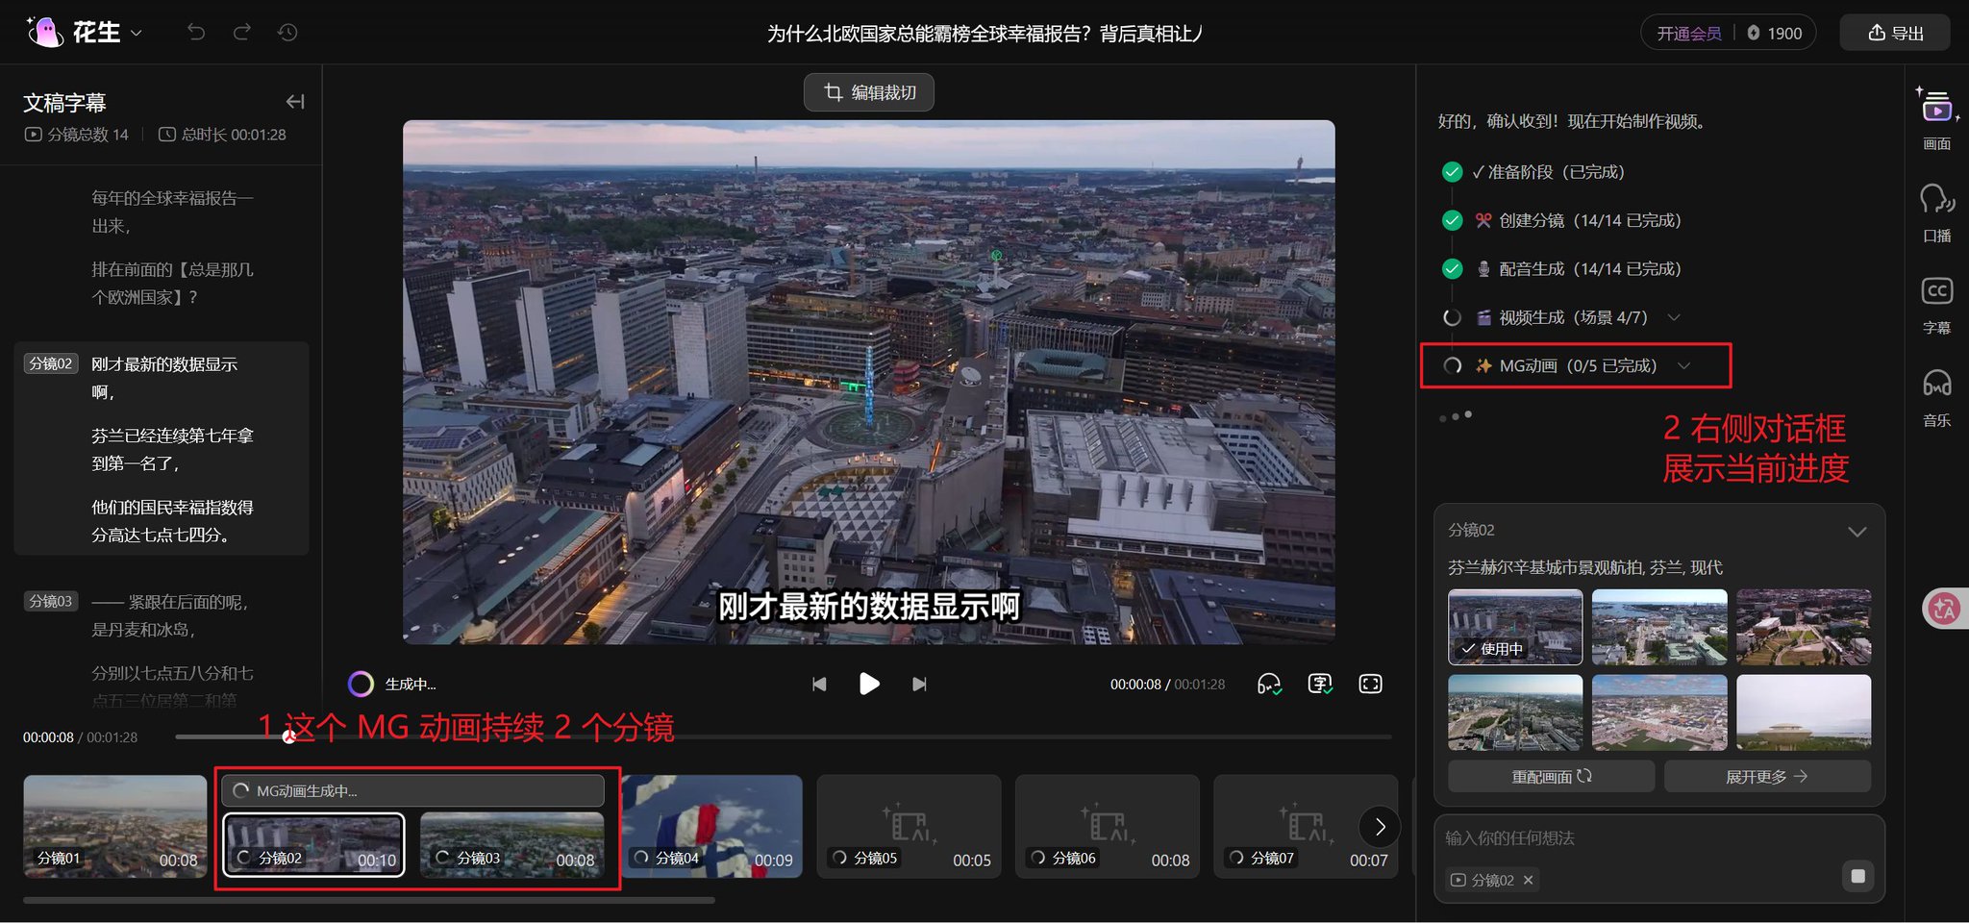The width and height of the screenshot is (1969, 923).
Task: Select the 分镜02 tag in the script
Action: 51,364
